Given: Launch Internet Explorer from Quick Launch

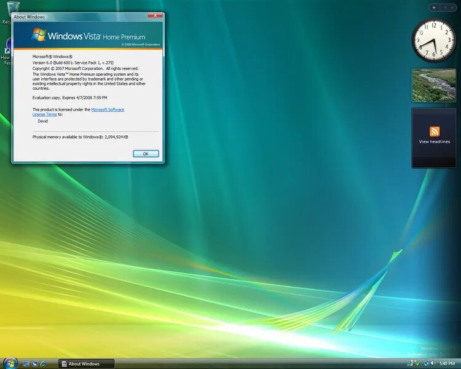Looking at the screenshot, I should 43,363.
